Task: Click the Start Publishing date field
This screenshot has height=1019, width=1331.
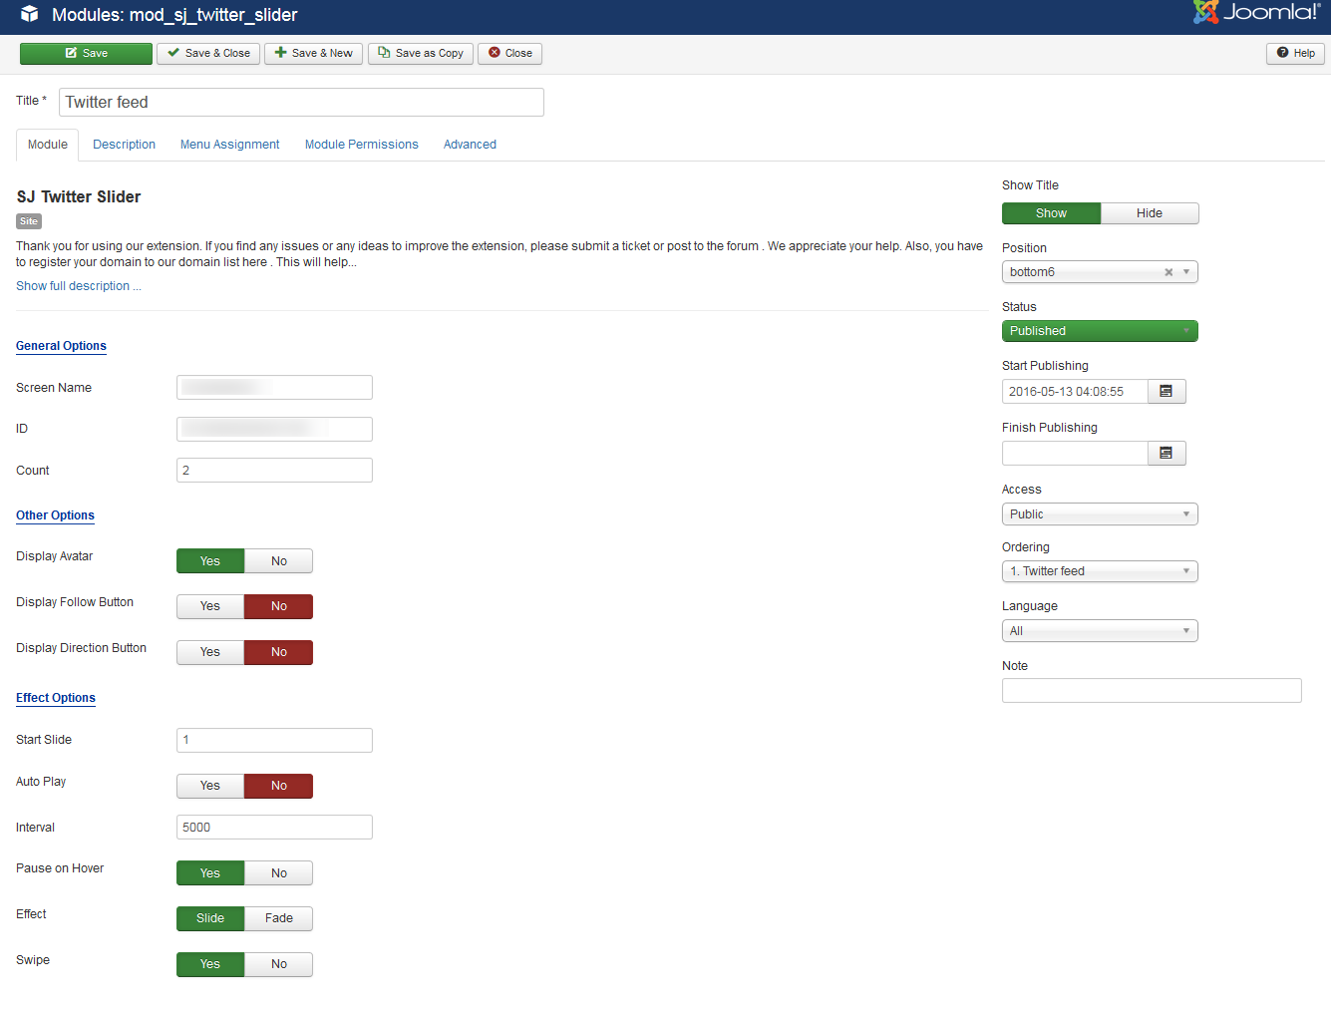Action: point(1075,392)
